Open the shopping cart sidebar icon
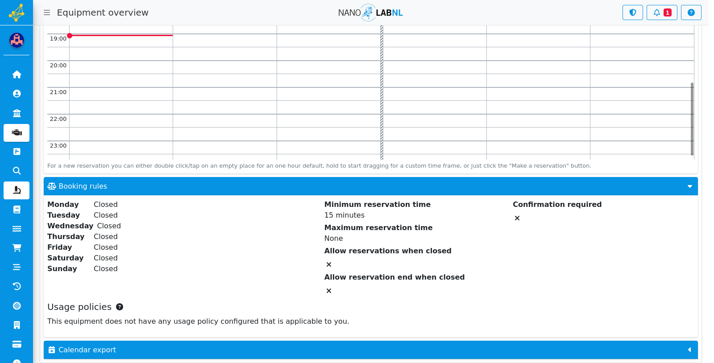The width and height of the screenshot is (714, 363). (x=17, y=248)
